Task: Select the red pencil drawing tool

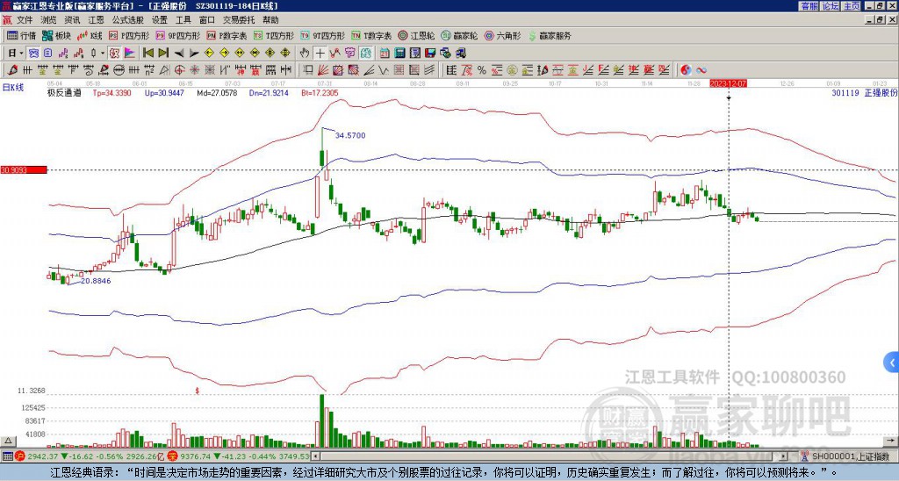Action: pos(11,70)
